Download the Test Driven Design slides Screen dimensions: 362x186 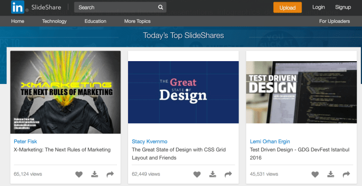[x=331, y=174]
